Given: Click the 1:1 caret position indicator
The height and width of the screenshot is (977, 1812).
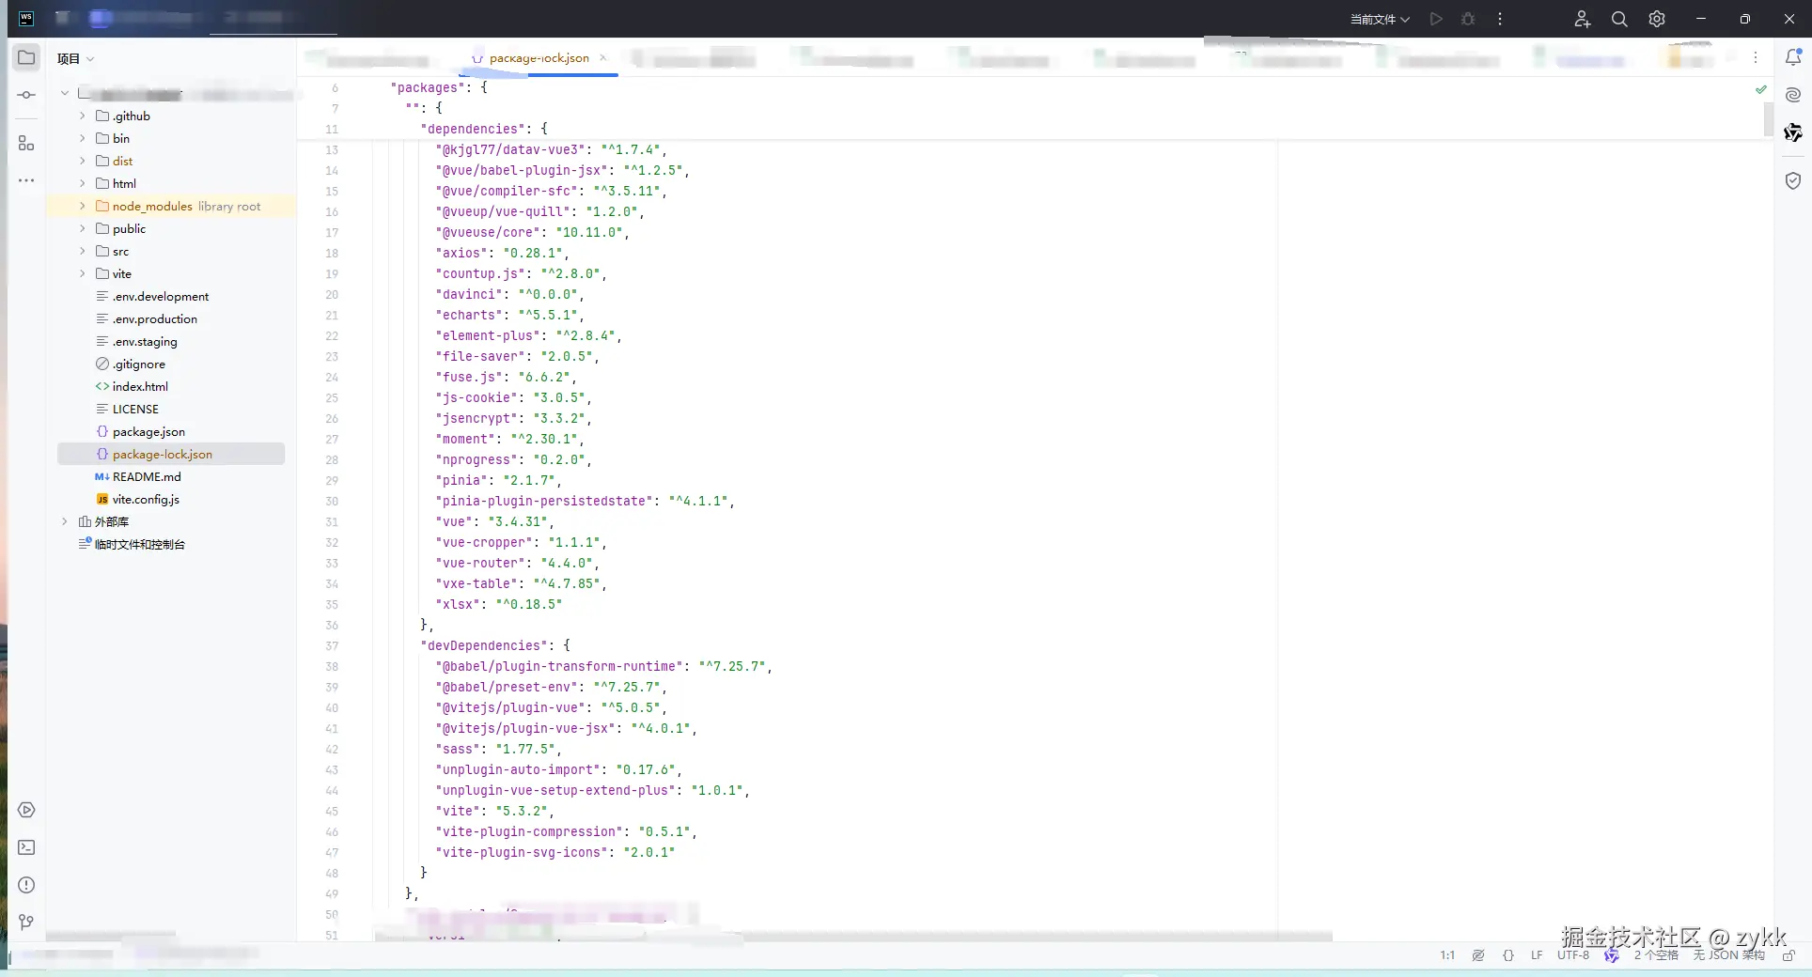Looking at the screenshot, I should [1447, 955].
